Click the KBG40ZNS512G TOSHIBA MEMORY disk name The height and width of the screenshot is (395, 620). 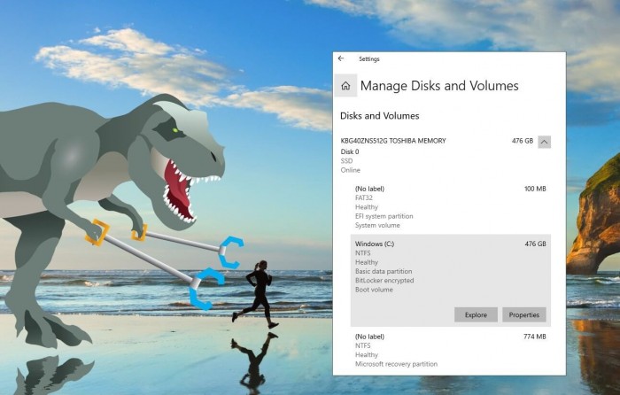tap(393, 141)
